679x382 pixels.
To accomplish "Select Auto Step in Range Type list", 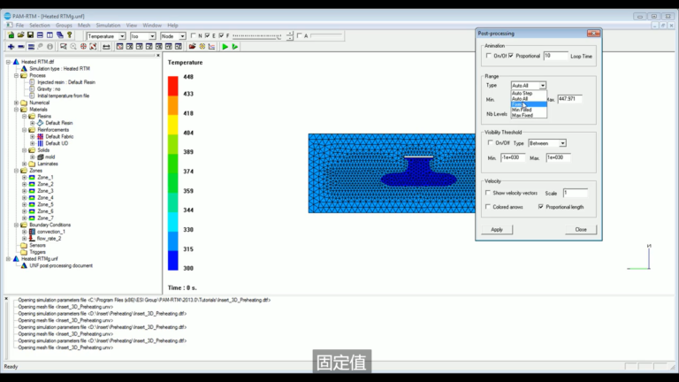I will click(x=529, y=93).
